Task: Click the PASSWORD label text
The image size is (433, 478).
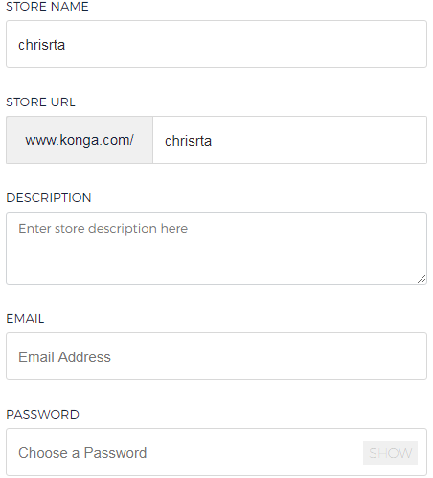Action: point(42,415)
